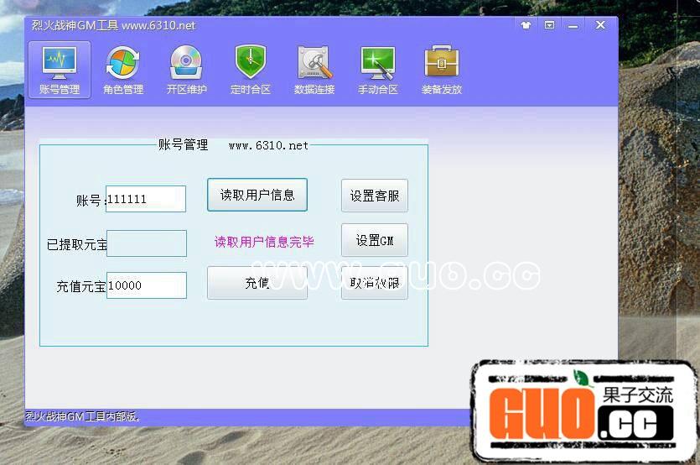
Task: Minimize the GM tool window
Action: point(573,26)
